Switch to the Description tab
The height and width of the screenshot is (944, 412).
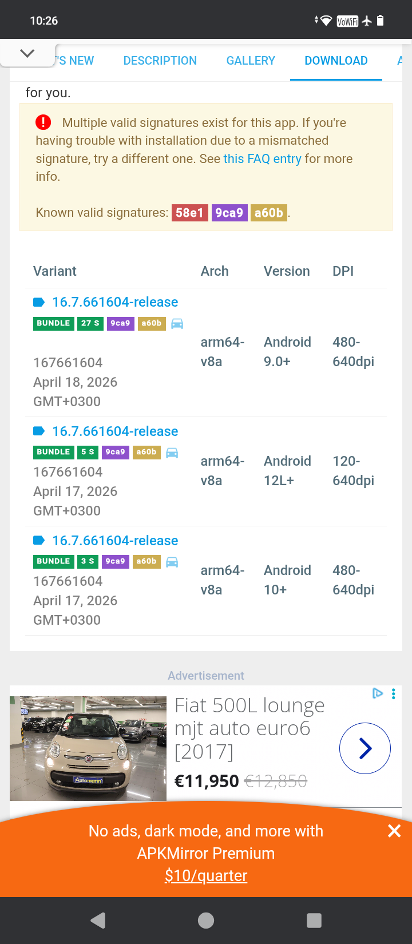point(160,61)
